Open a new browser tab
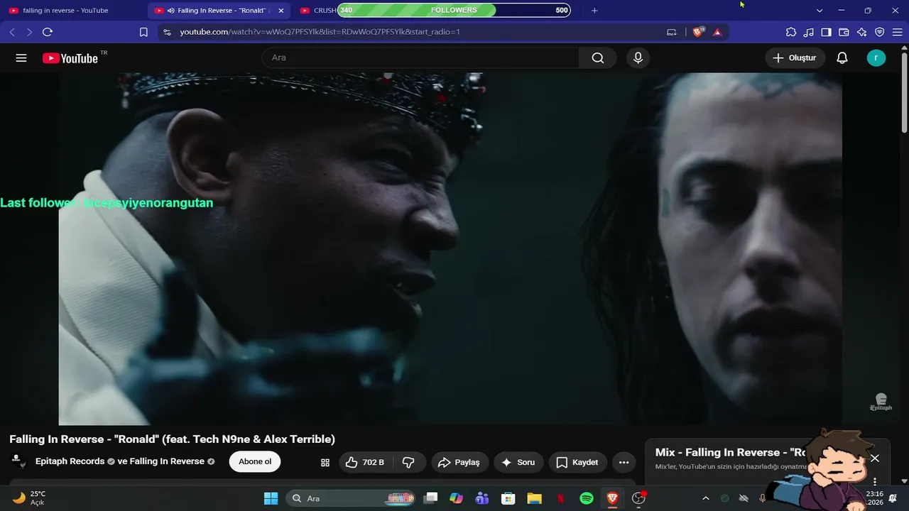Screen dimensions: 909x511 pos(594,11)
